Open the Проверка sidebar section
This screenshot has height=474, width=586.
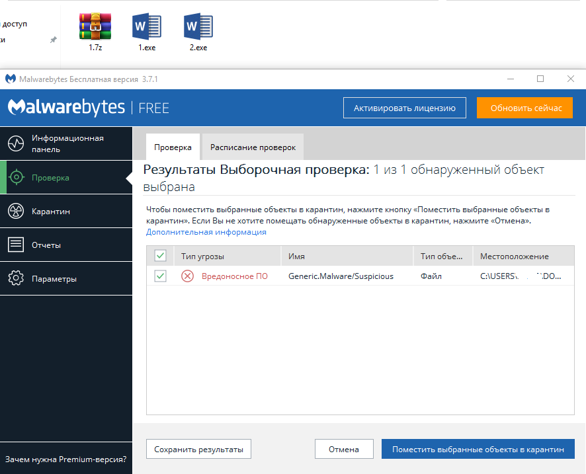pyautogui.click(x=66, y=177)
